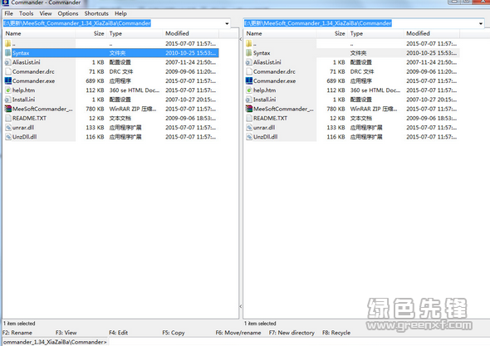
Task: Click the Install.ini icon in right pane
Action: click(249, 100)
